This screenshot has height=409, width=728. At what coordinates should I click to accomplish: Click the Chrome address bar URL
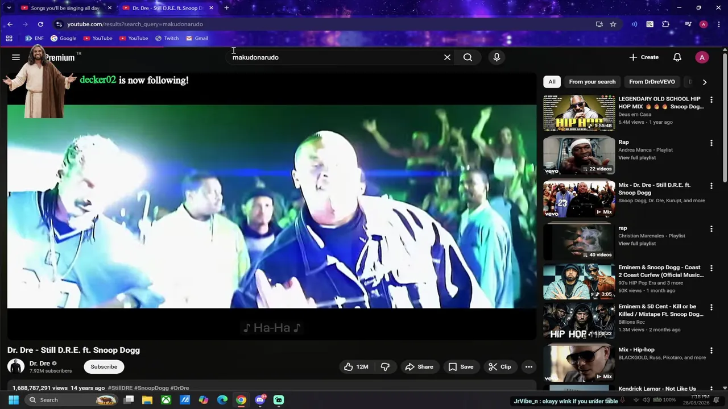click(135, 24)
